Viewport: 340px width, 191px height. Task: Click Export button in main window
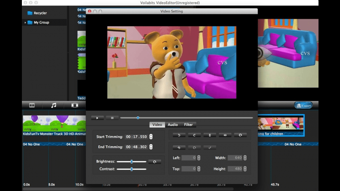pos(303,106)
